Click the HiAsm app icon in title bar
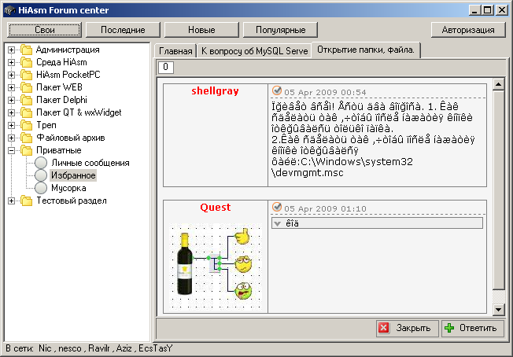The width and height of the screenshot is (513, 357). 9,10
